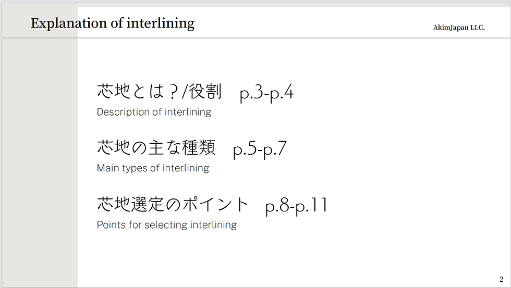This screenshot has height=288, width=511.
Task: Click the 'ポイント' word in third heading
Action: (214, 205)
